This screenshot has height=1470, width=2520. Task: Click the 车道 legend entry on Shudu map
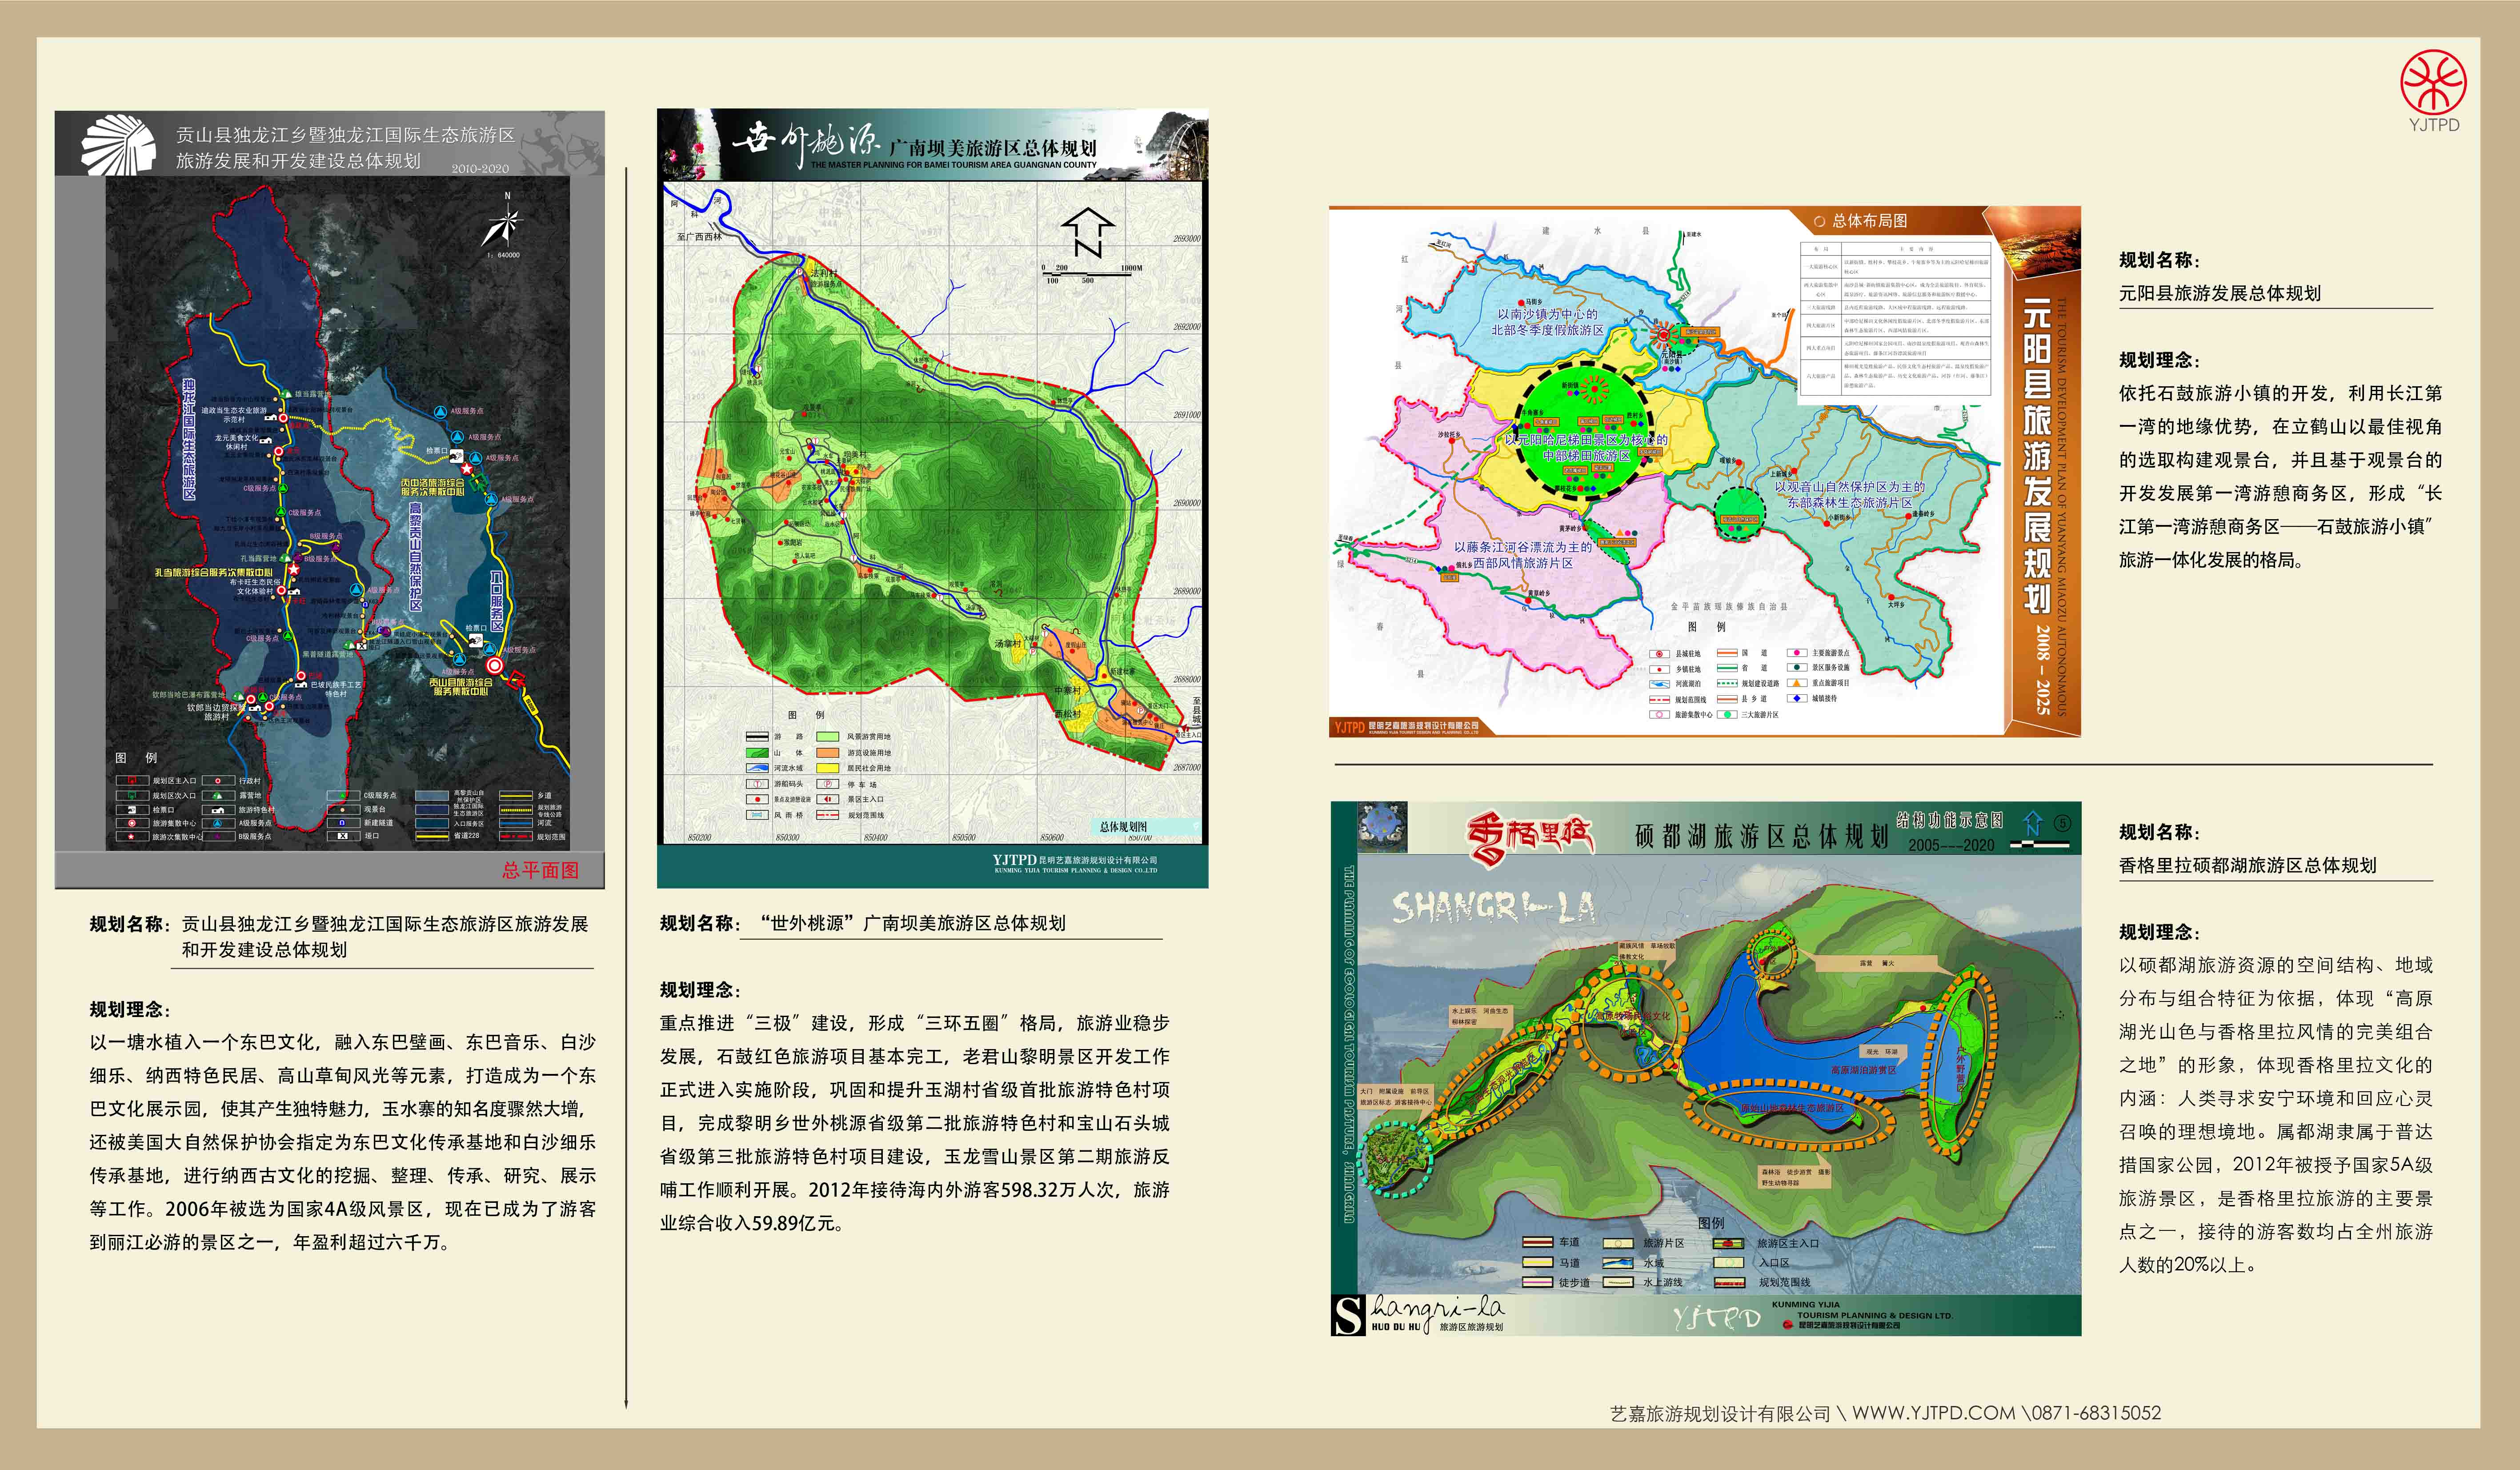pyautogui.click(x=1551, y=1243)
